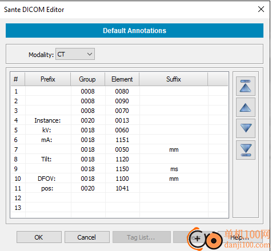Move selected row to top
Viewport: 272px width, 251px height.
click(246, 86)
